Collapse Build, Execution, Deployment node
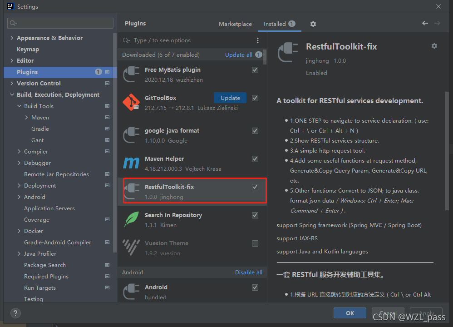 click(x=12, y=94)
